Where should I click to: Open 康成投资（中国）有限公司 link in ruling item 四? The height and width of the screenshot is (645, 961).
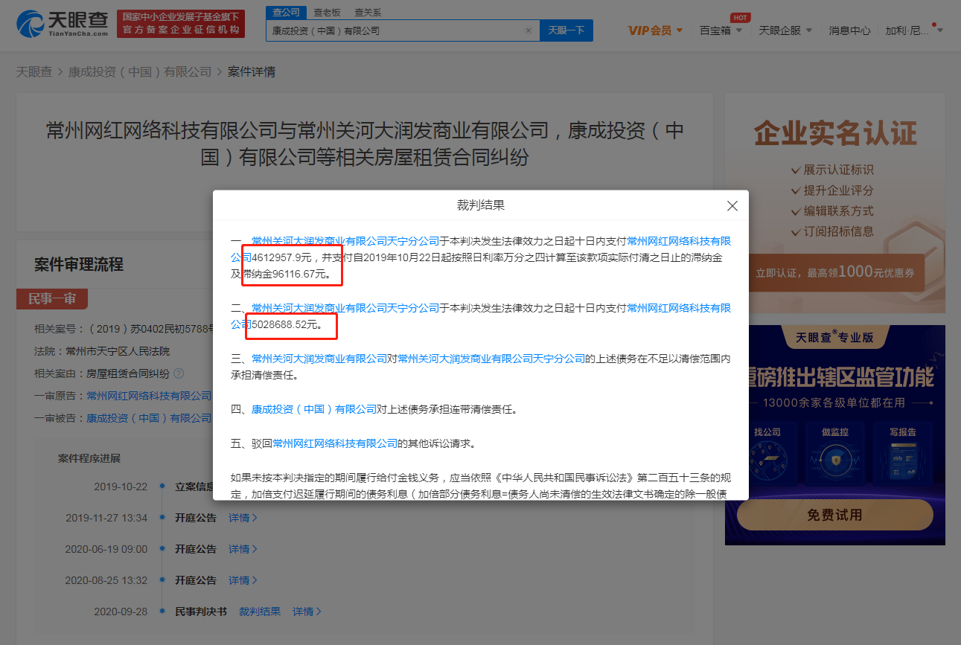coord(314,409)
